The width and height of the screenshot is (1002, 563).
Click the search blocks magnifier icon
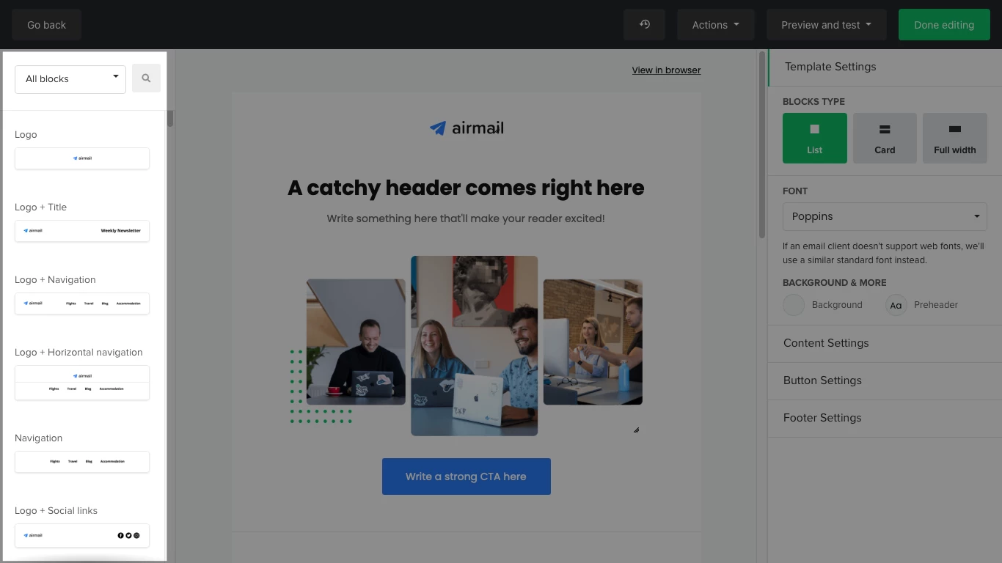click(146, 78)
